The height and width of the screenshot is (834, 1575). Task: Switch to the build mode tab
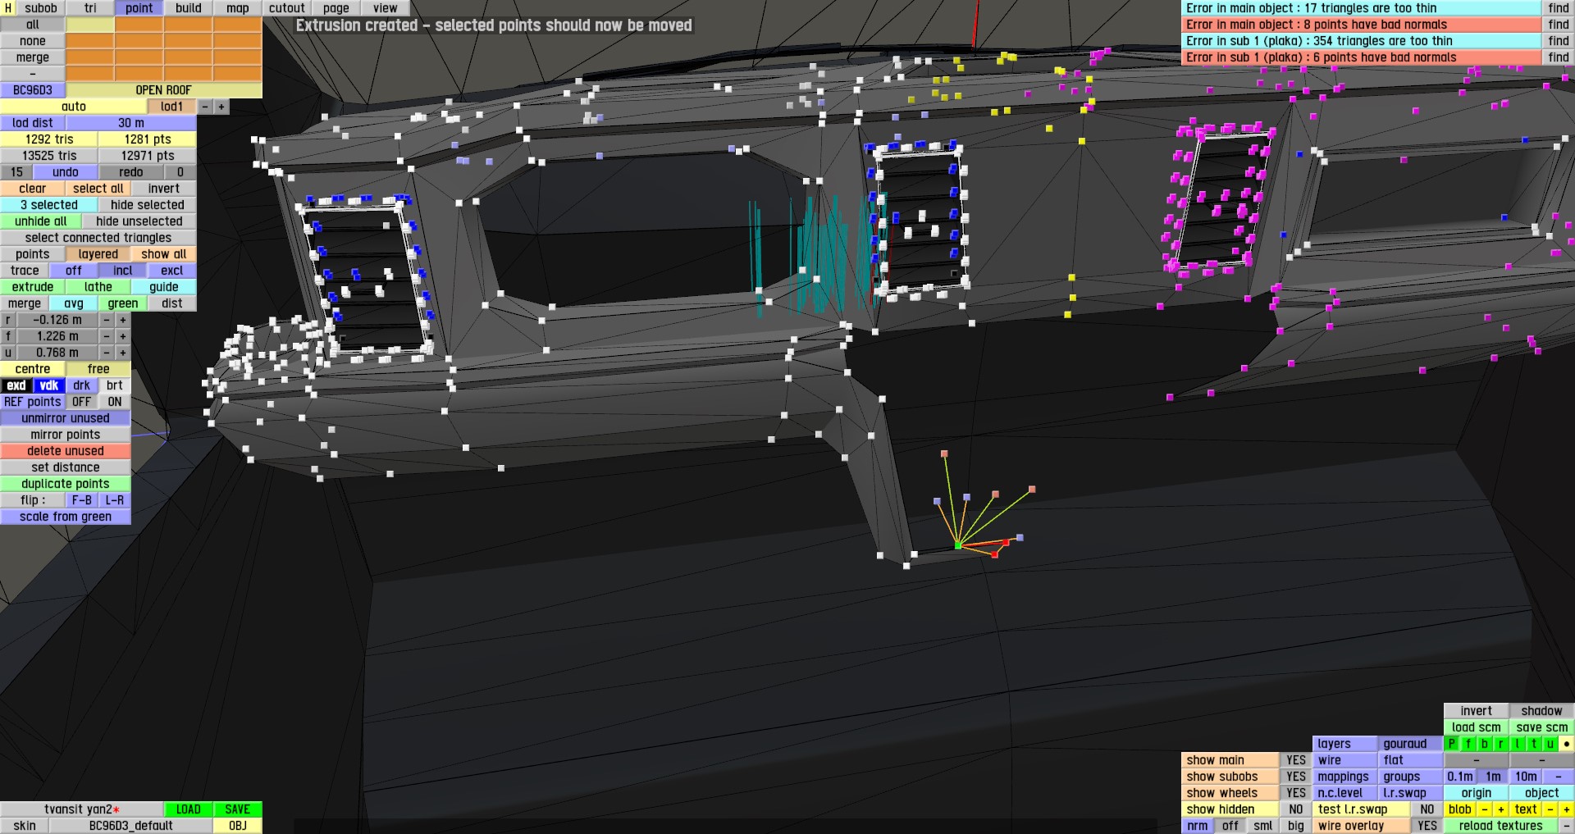click(189, 8)
